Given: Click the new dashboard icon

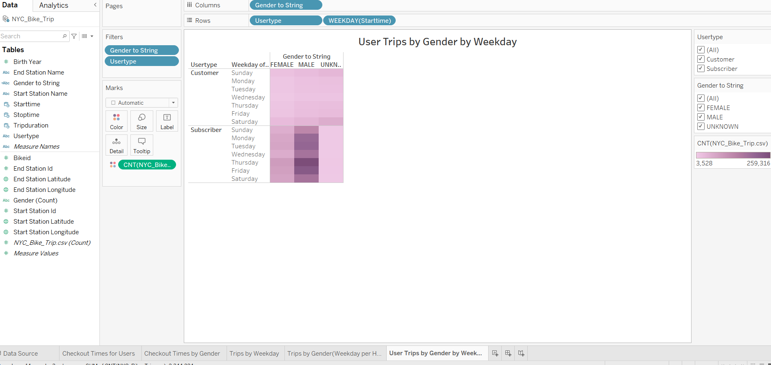Looking at the screenshot, I should (508, 353).
